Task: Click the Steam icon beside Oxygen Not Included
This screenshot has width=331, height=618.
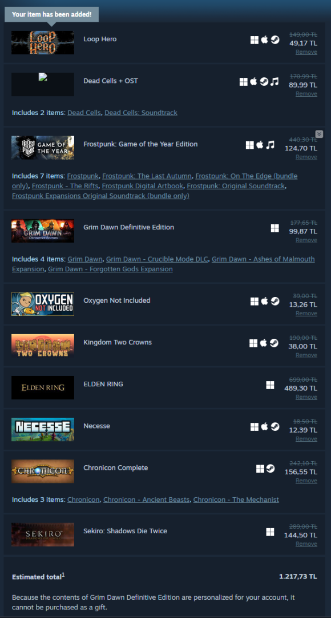Action: click(275, 301)
